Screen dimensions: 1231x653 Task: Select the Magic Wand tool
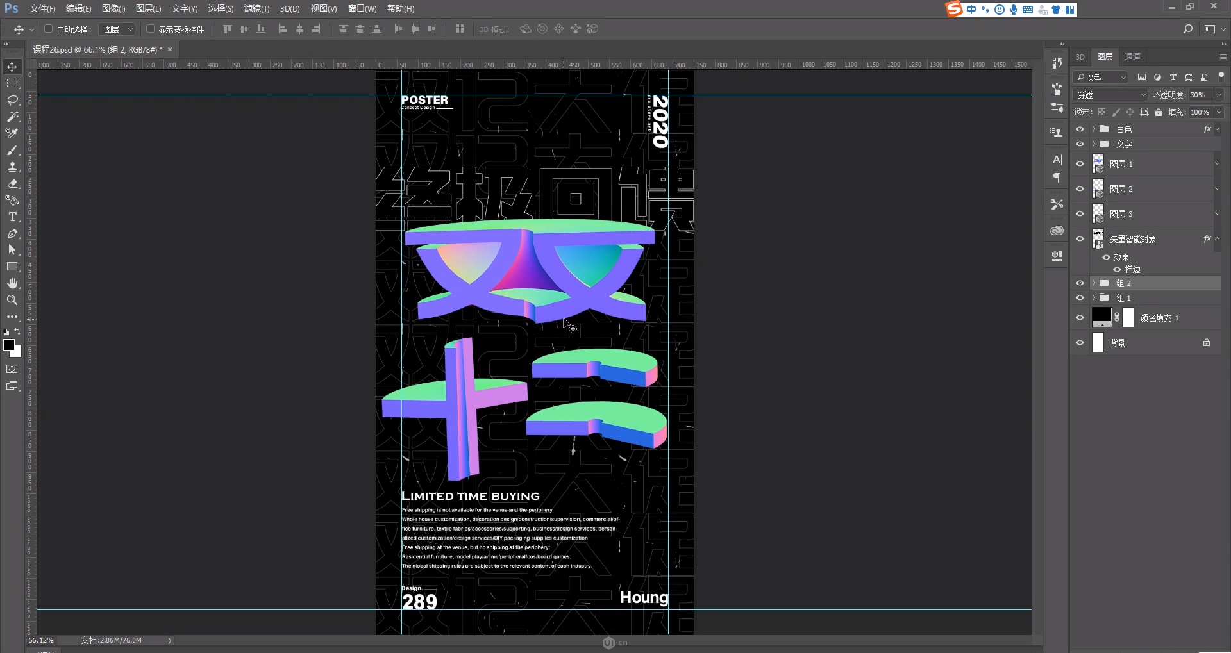pyautogui.click(x=12, y=117)
